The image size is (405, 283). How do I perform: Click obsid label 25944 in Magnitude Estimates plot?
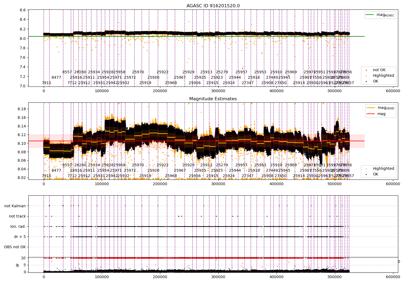pos(235,170)
